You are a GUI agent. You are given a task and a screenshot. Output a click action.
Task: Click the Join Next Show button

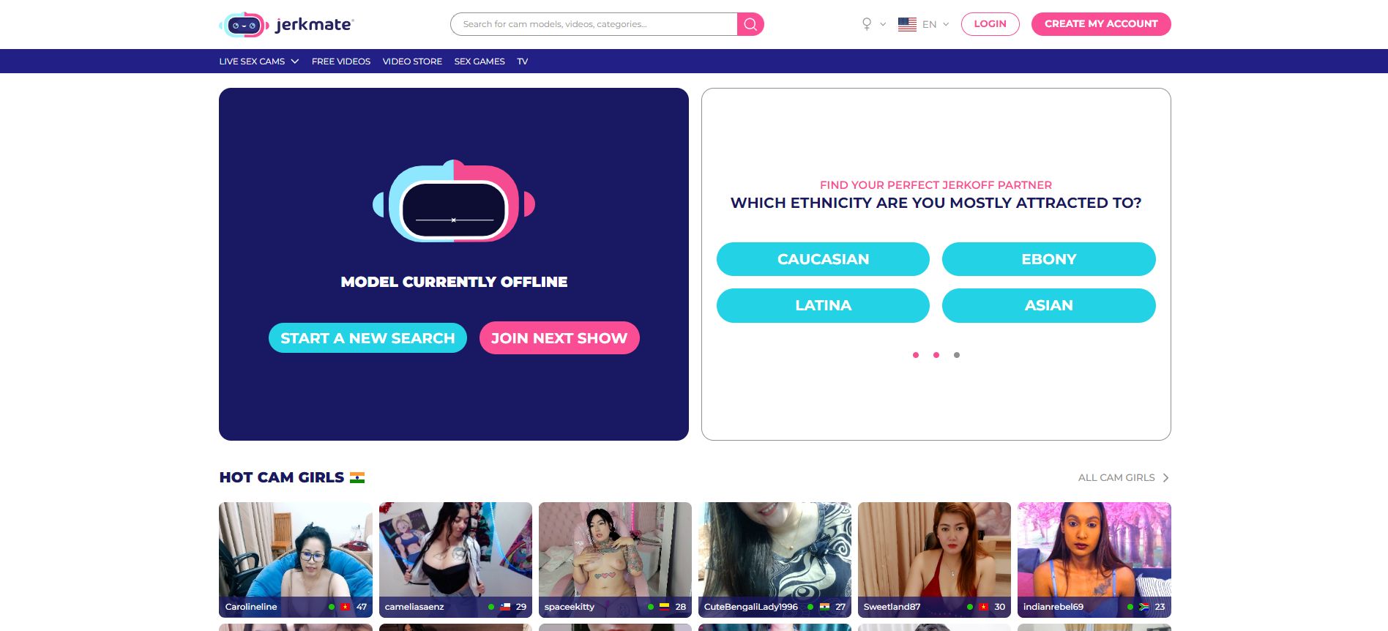coord(559,338)
